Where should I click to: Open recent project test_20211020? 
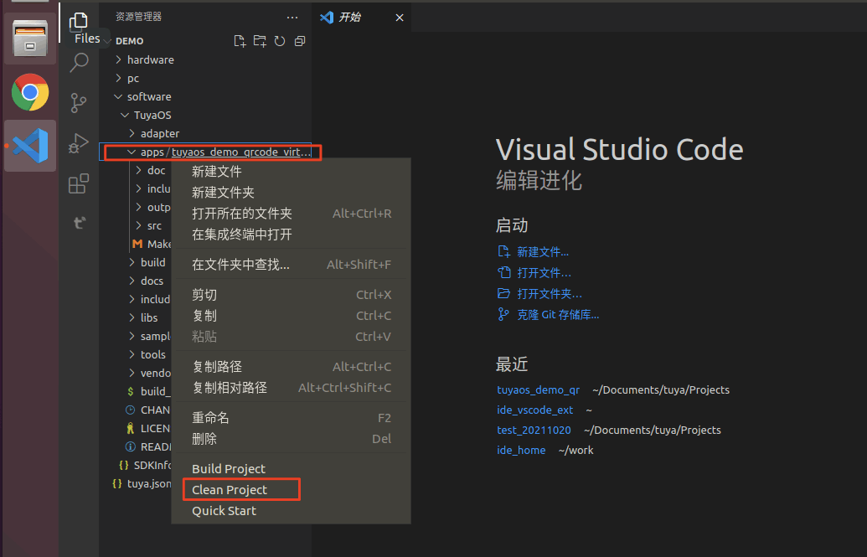(534, 431)
